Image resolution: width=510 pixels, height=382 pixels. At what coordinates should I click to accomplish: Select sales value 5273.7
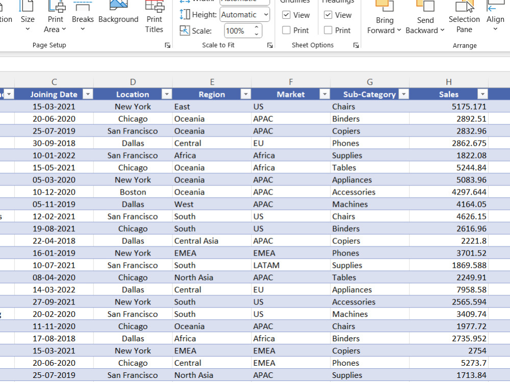(449, 363)
